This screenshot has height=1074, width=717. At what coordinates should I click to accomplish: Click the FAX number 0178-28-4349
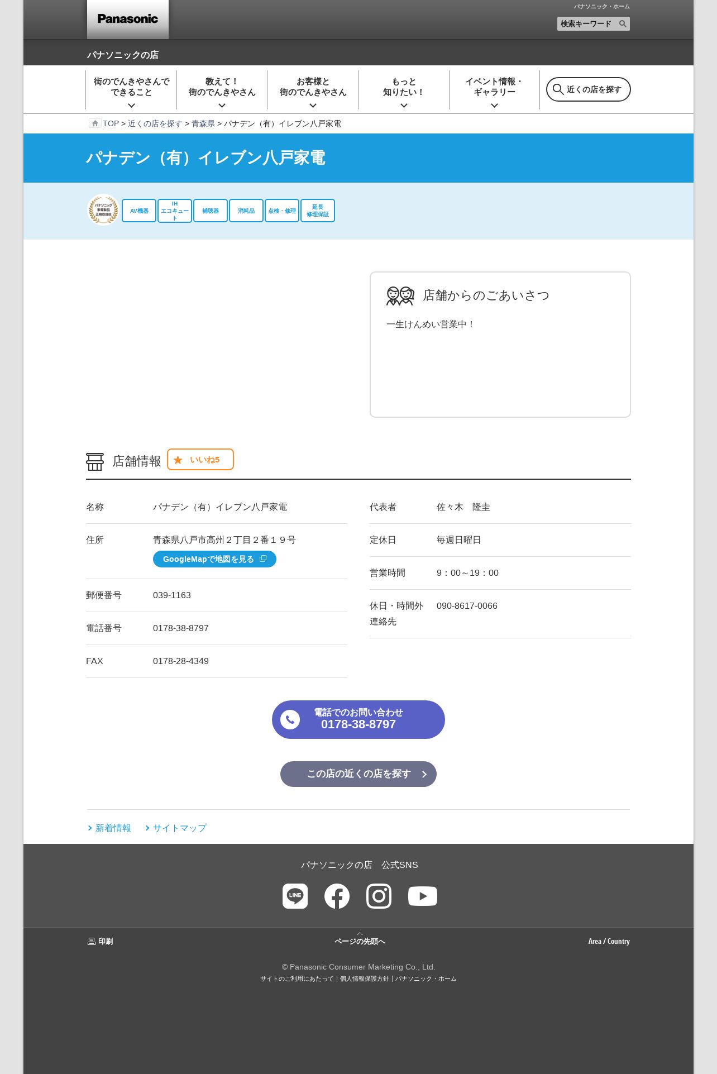click(x=181, y=661)
